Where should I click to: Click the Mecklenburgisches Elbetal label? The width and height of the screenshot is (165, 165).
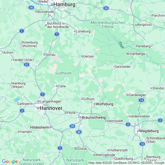[108, 25]
